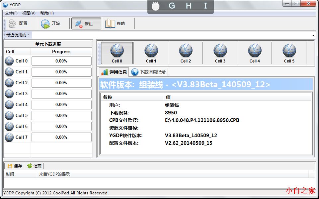Screen dimensions: 319x199
Task: Click the copyright status bar text
Action: coord(56,193)
